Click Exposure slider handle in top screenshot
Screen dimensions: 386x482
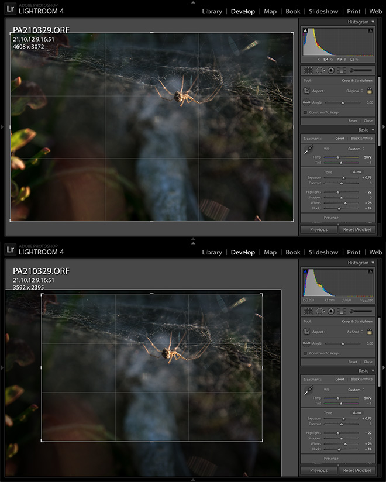343,178
